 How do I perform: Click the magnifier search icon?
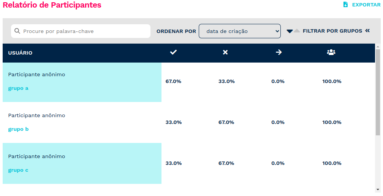[17, 31]
